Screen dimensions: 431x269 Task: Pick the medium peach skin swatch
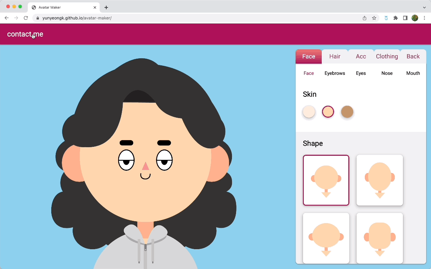[x=328, y=112]
